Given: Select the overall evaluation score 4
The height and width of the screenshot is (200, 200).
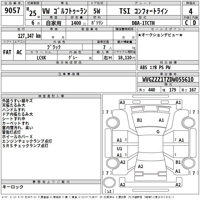Looking at the screenshot, I should point(191,11).
